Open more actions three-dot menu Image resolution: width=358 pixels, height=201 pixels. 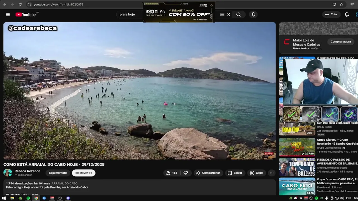pyautogui.click(x=272, y=173)
